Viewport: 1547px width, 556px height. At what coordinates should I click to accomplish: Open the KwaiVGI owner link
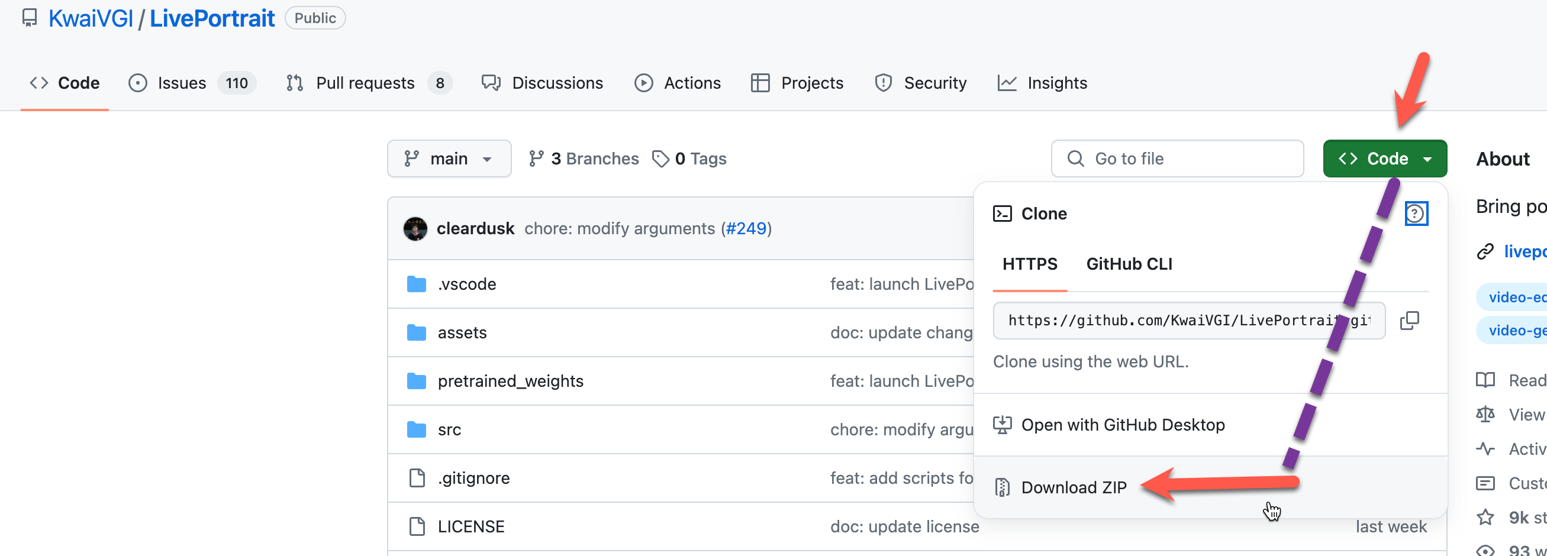pos(91,18)
